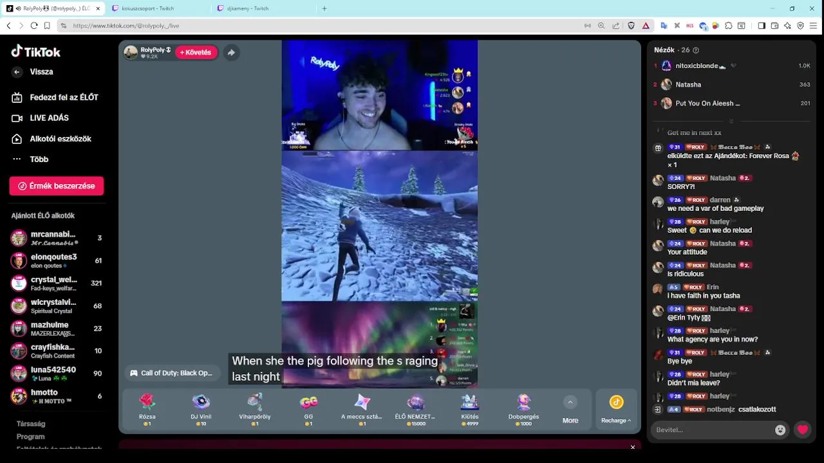Click the URL address bar
824x463 pixels.
click(x=322, y=26)
